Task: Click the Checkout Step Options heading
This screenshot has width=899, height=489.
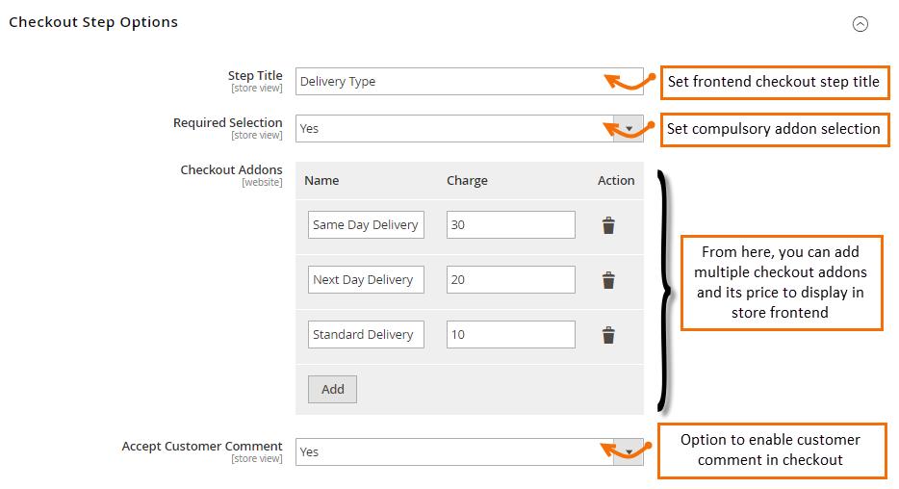Action: pos(93,22)
